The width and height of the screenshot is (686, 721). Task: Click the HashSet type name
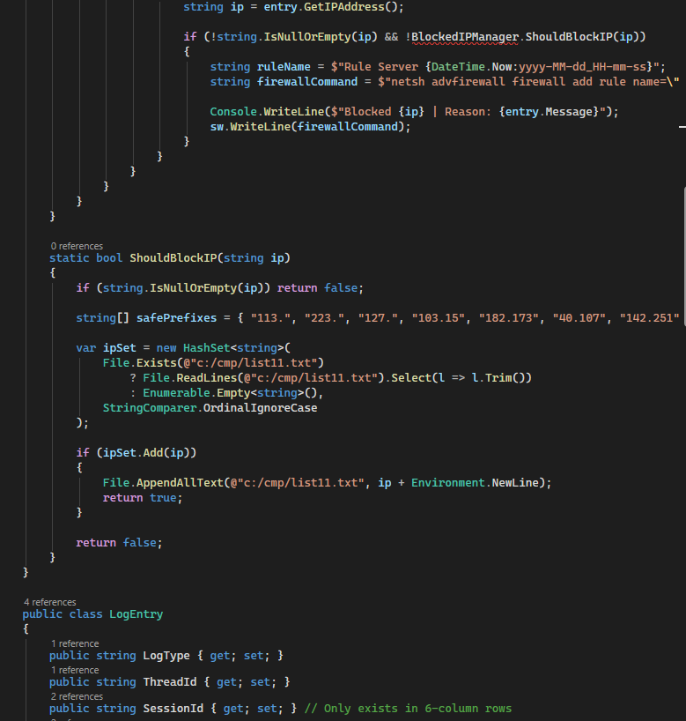click(206, 347)
